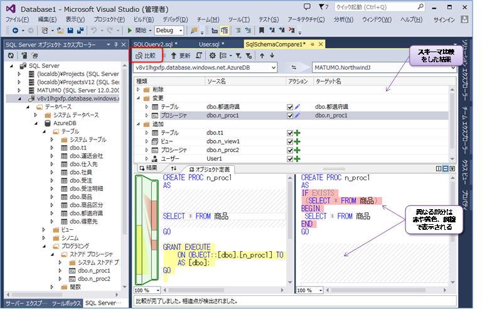This screenshot has width=502, height=309.
Task: Uncheck action checkbox for dbo.都道府県 table
Action: [290, 107]
